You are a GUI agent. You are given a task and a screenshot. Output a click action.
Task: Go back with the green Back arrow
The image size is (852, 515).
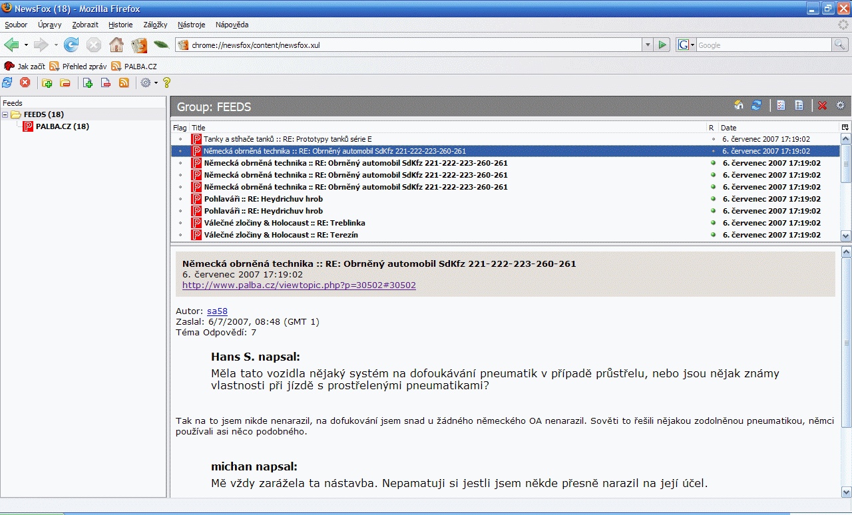tap(11, 45)
